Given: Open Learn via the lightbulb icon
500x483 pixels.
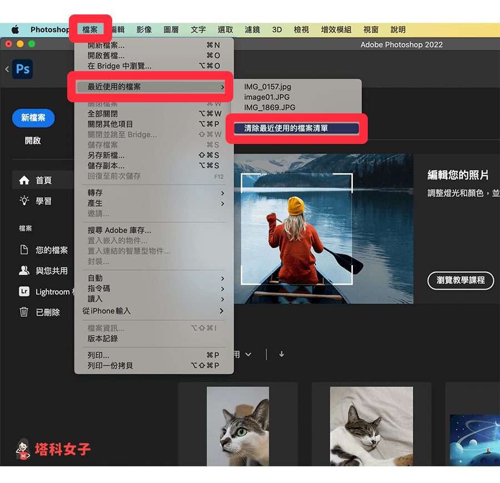Looking at the screenshot, I should 24,201.
